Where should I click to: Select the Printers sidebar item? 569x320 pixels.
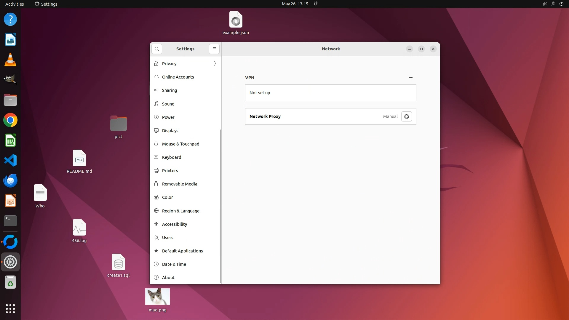coord(170,171)
